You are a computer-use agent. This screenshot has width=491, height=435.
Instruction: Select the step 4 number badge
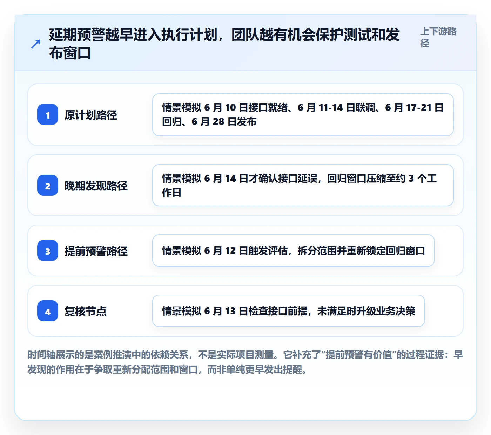(x=48, y=311)
